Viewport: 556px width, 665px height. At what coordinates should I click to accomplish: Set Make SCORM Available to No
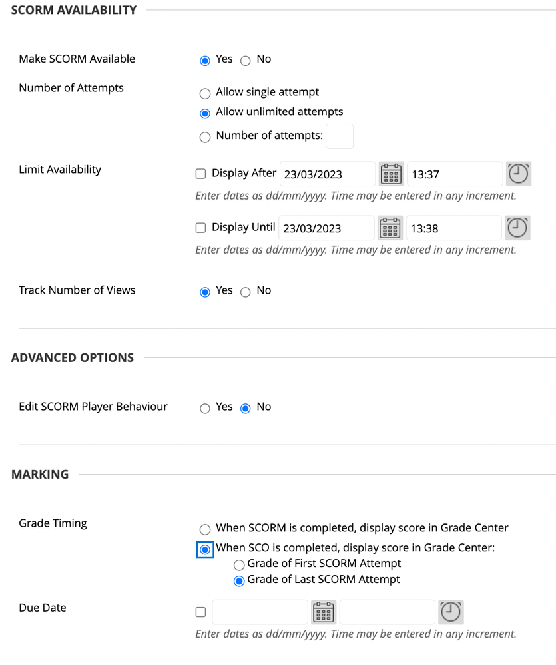245,60
